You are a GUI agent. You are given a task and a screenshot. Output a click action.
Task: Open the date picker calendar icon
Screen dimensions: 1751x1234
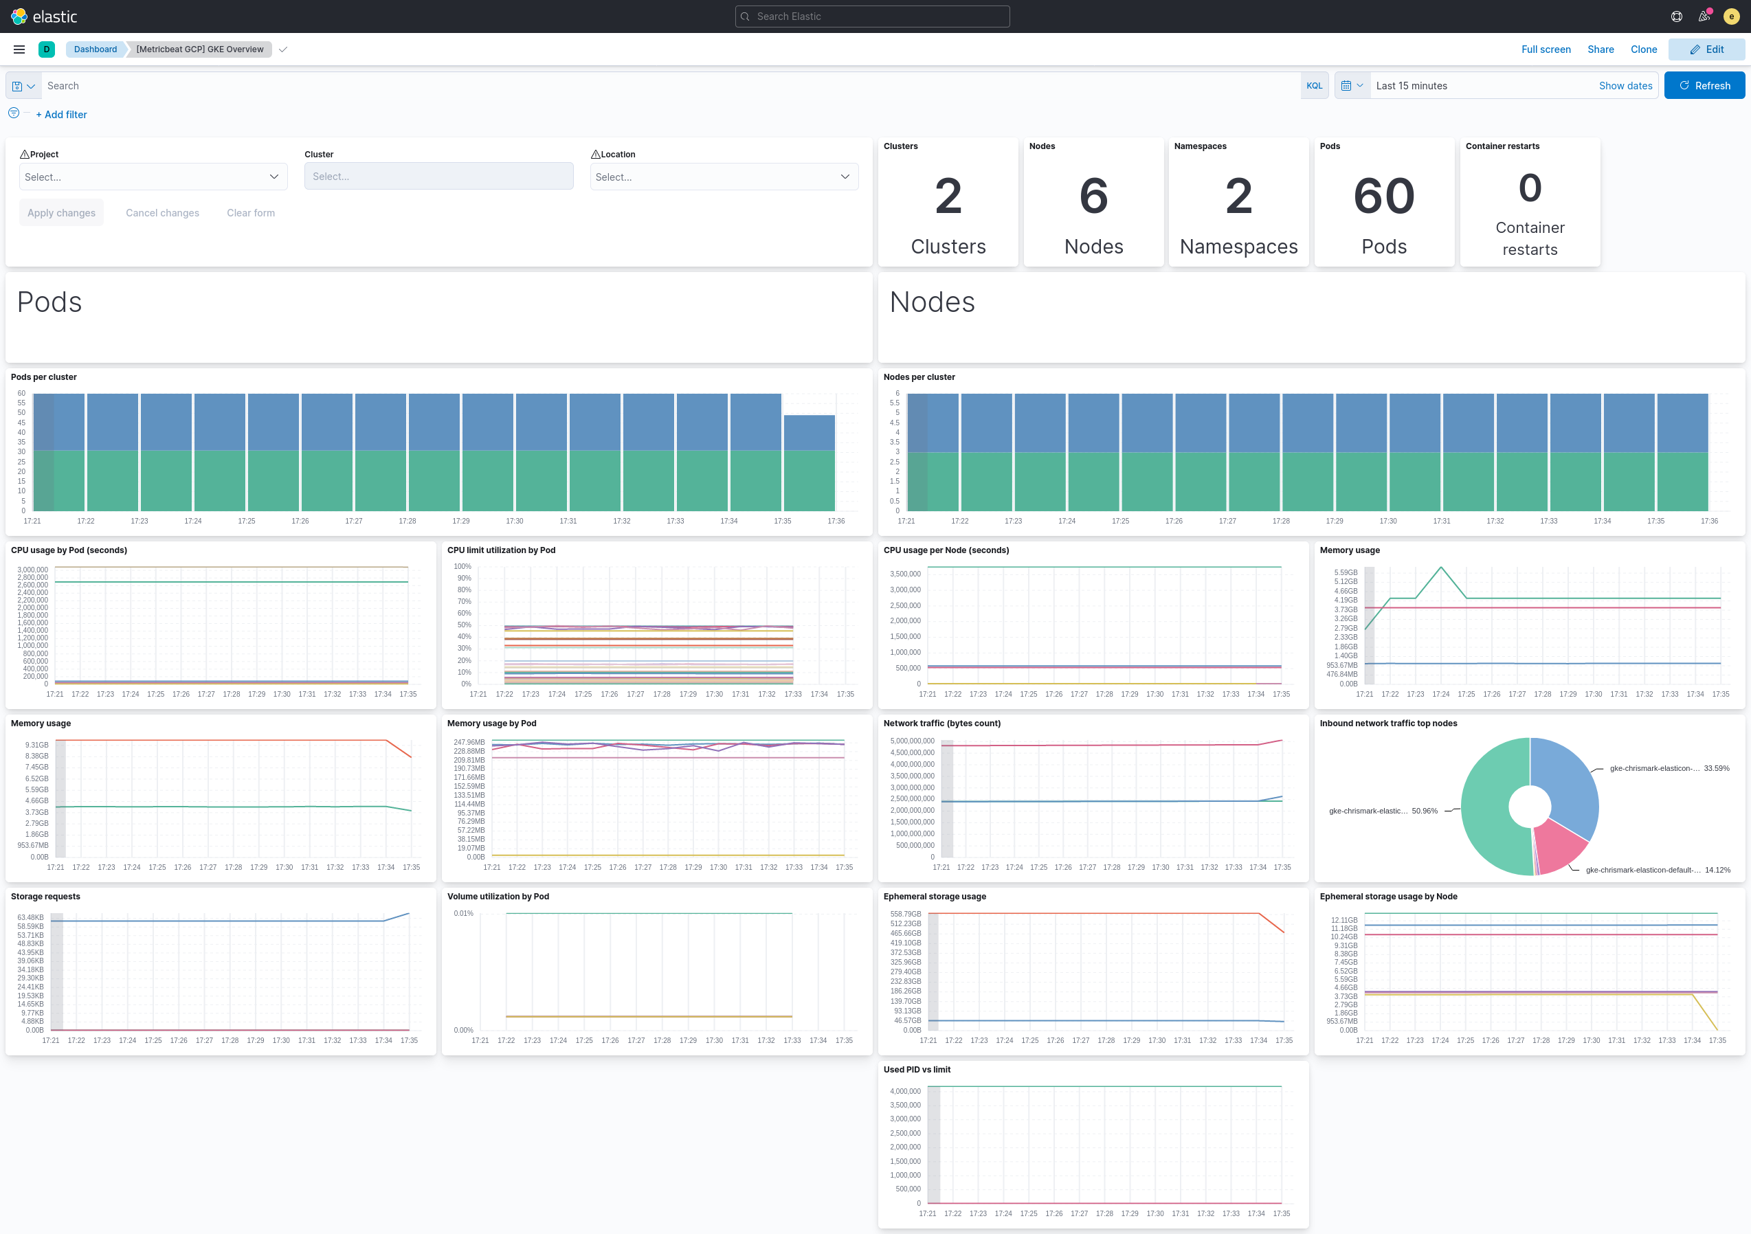[1348, 85]
